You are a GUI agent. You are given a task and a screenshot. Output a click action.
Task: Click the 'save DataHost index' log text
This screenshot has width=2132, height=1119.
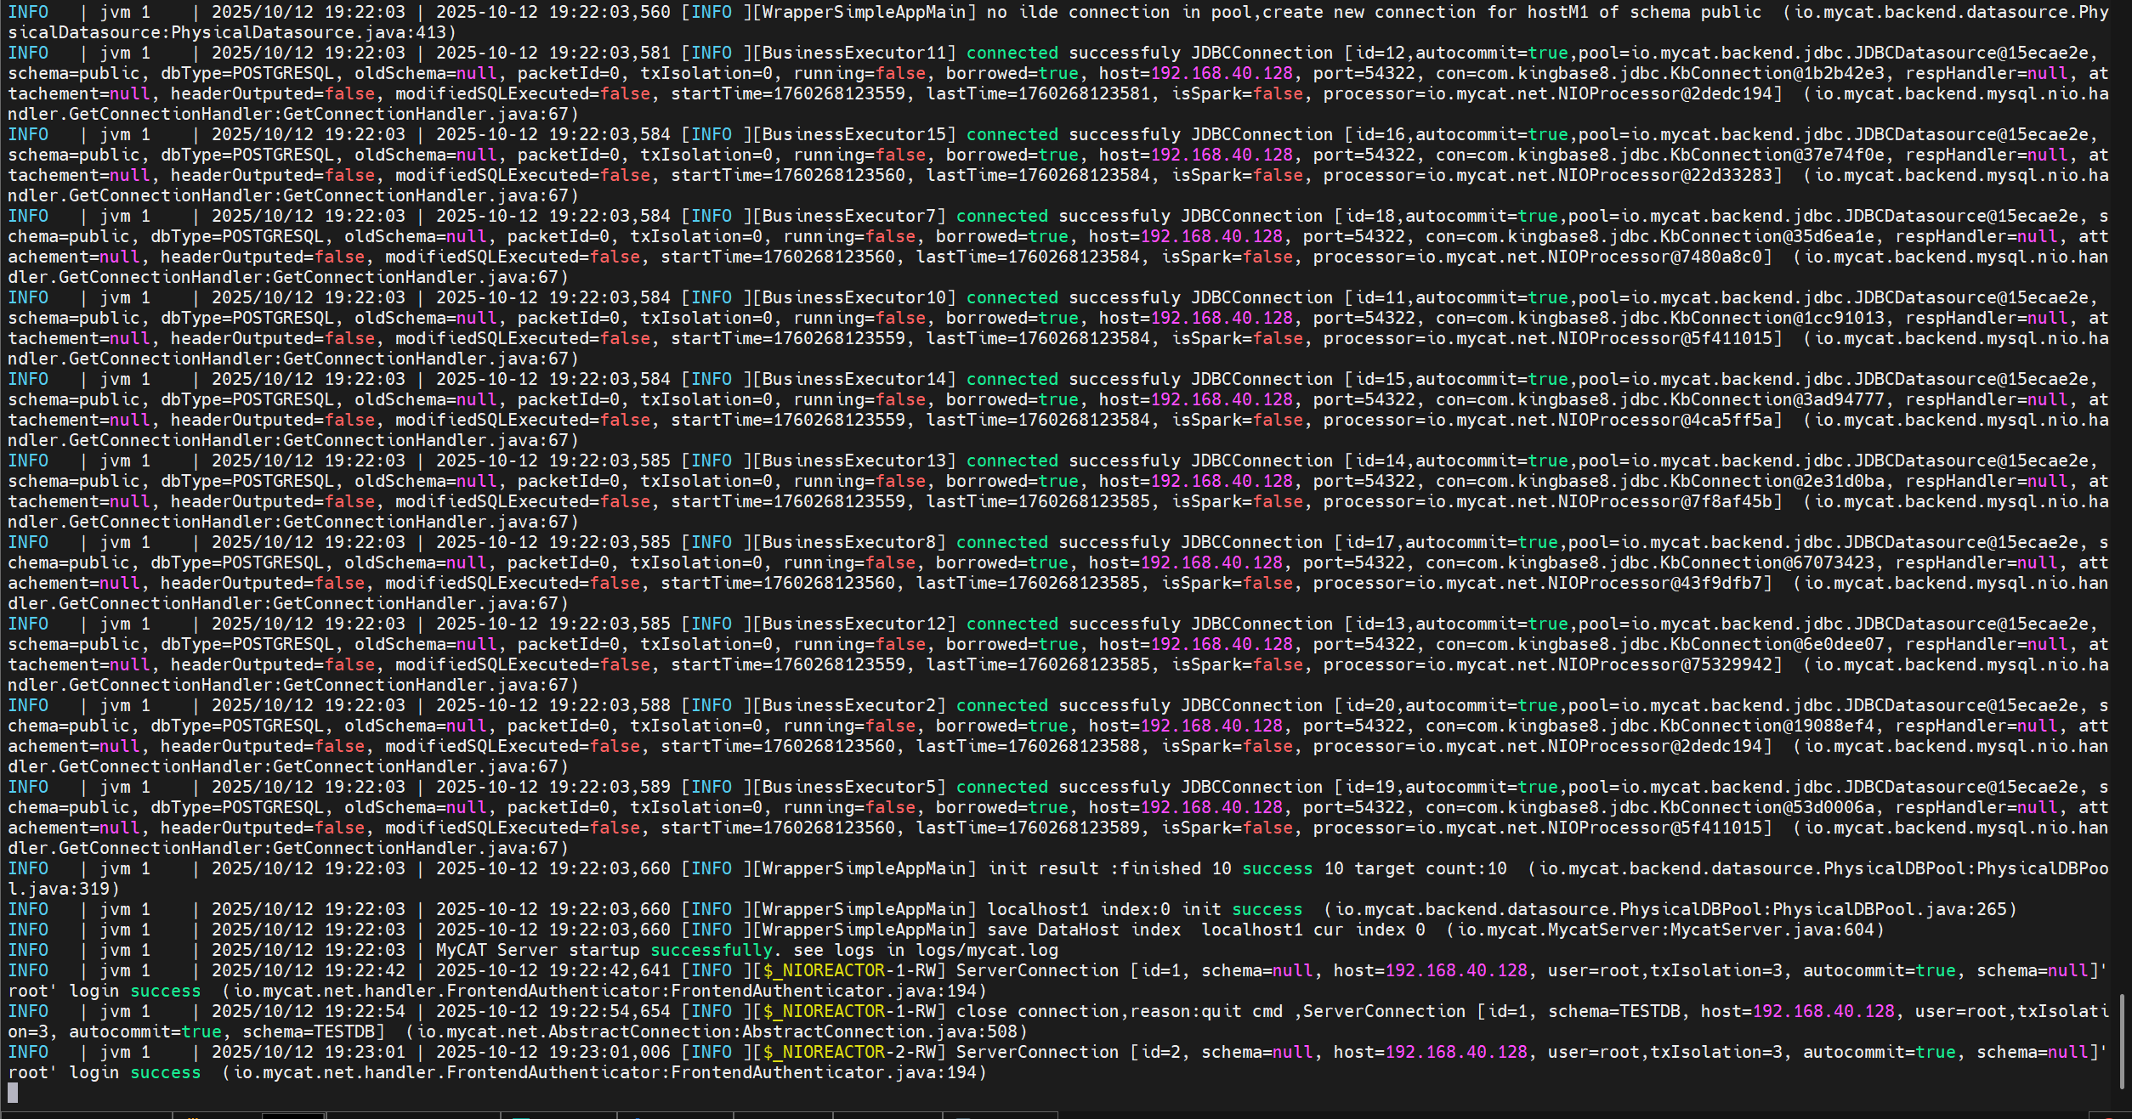tap(1084, 930)
